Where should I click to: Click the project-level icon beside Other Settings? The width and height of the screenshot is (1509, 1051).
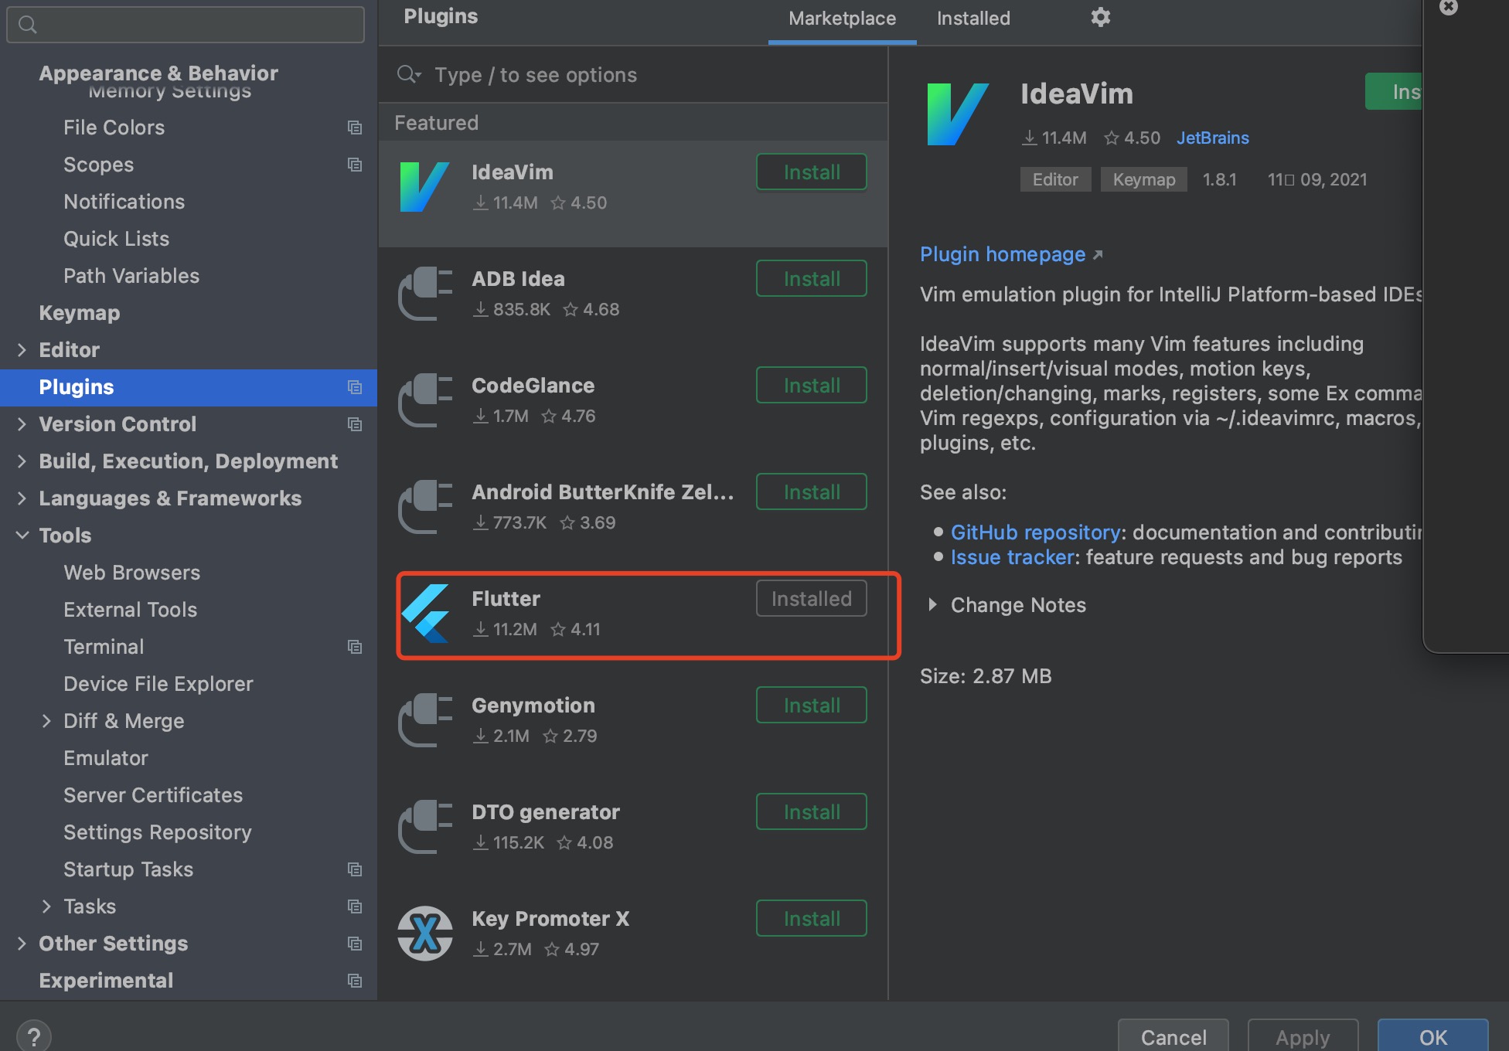tap(355, 944)
